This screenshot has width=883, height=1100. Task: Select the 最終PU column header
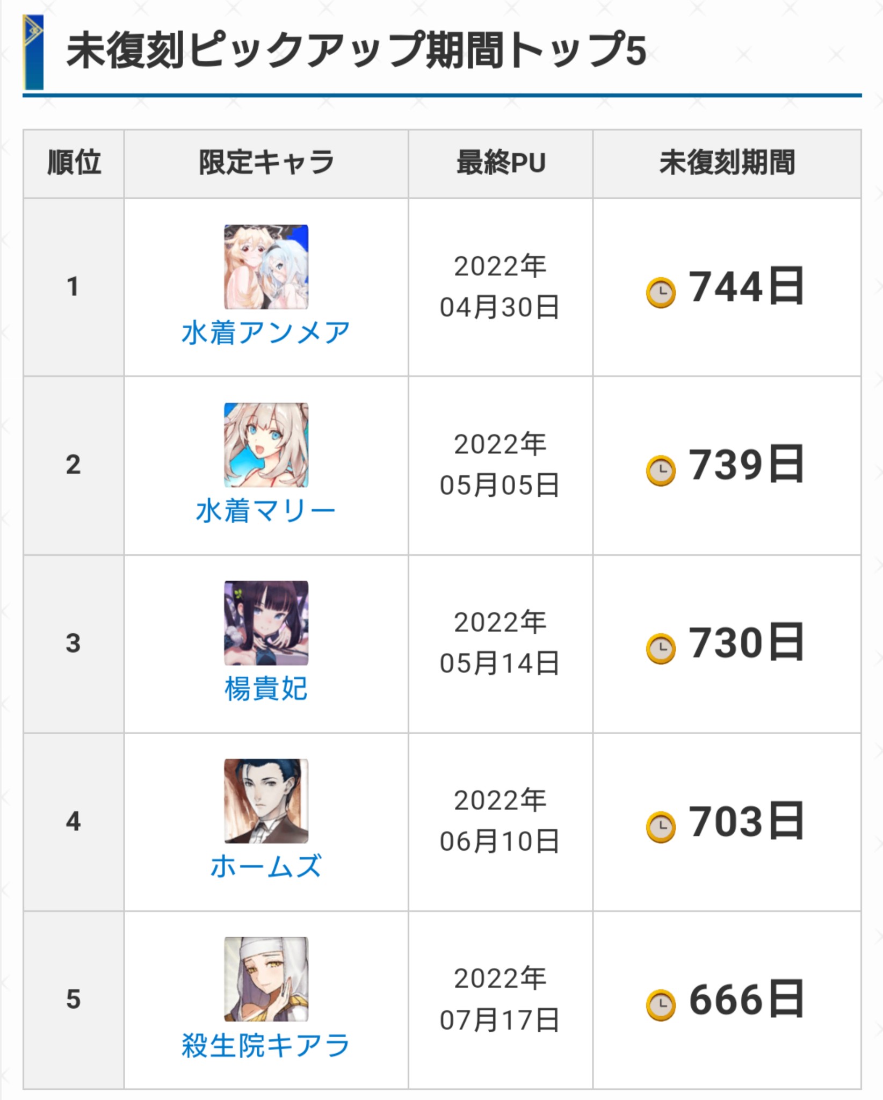click(501, 163)
